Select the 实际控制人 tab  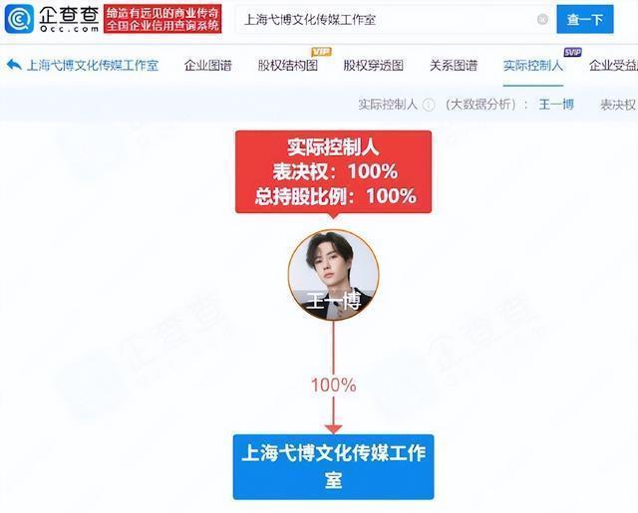tap(533, 66)
